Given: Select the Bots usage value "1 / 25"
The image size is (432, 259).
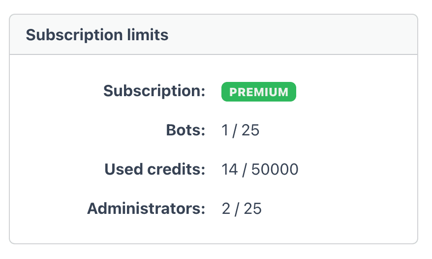Looking at the screenshot, I should tap(240, 130).
